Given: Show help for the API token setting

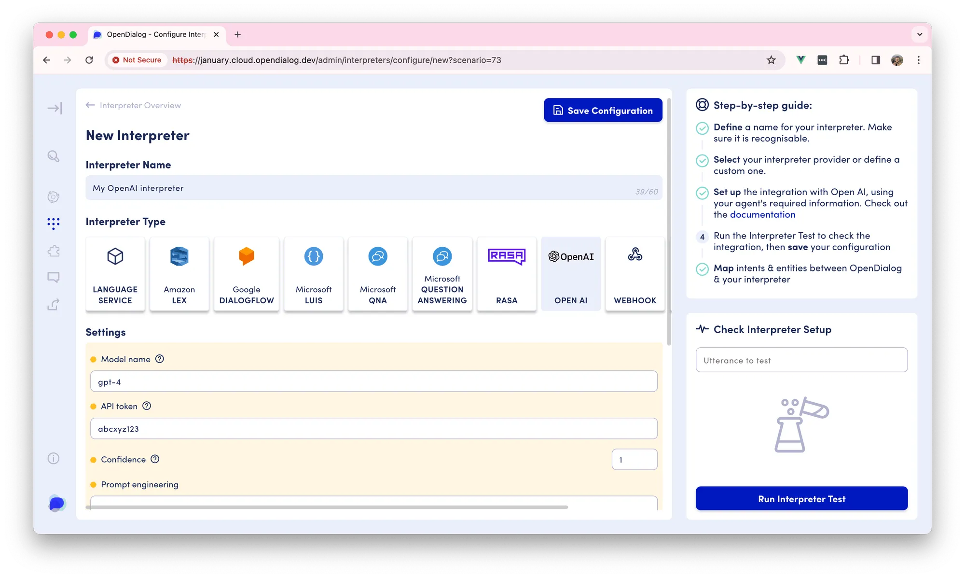Looking at the screenshot, I should [x=147, y=406].
